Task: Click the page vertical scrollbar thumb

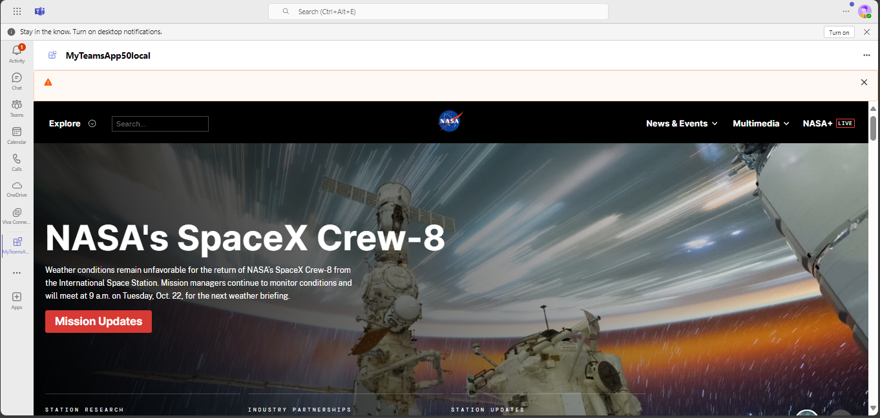Action: point(874,128)
